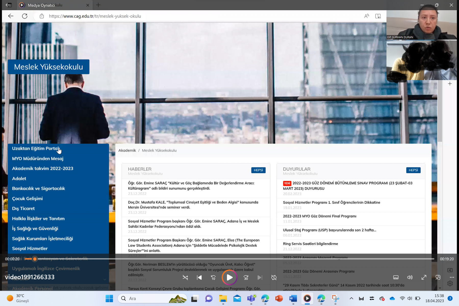
Task: Open the Windows Start menu
Action: pyautogui.click(x=109, y=298)
